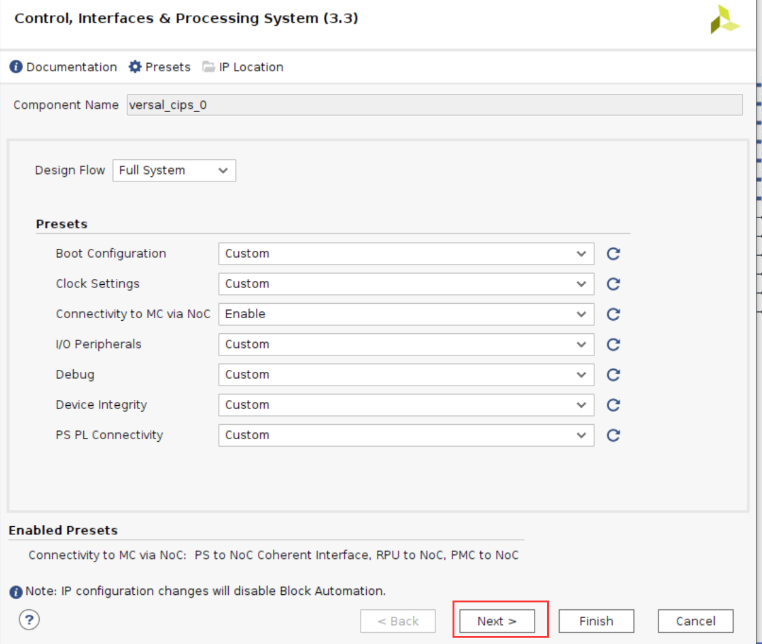This screenshot has height=644, width=762.
Task: Open the Clock Settings dropdown
Action: tap(407, 284)
